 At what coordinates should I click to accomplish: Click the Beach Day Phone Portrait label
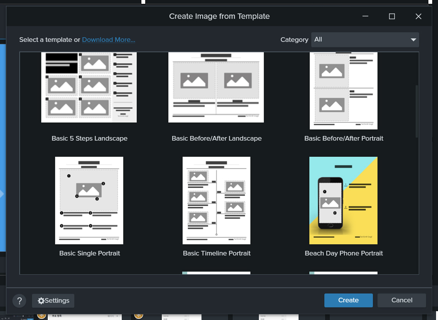pyautogui.click(x=344, y=253)
